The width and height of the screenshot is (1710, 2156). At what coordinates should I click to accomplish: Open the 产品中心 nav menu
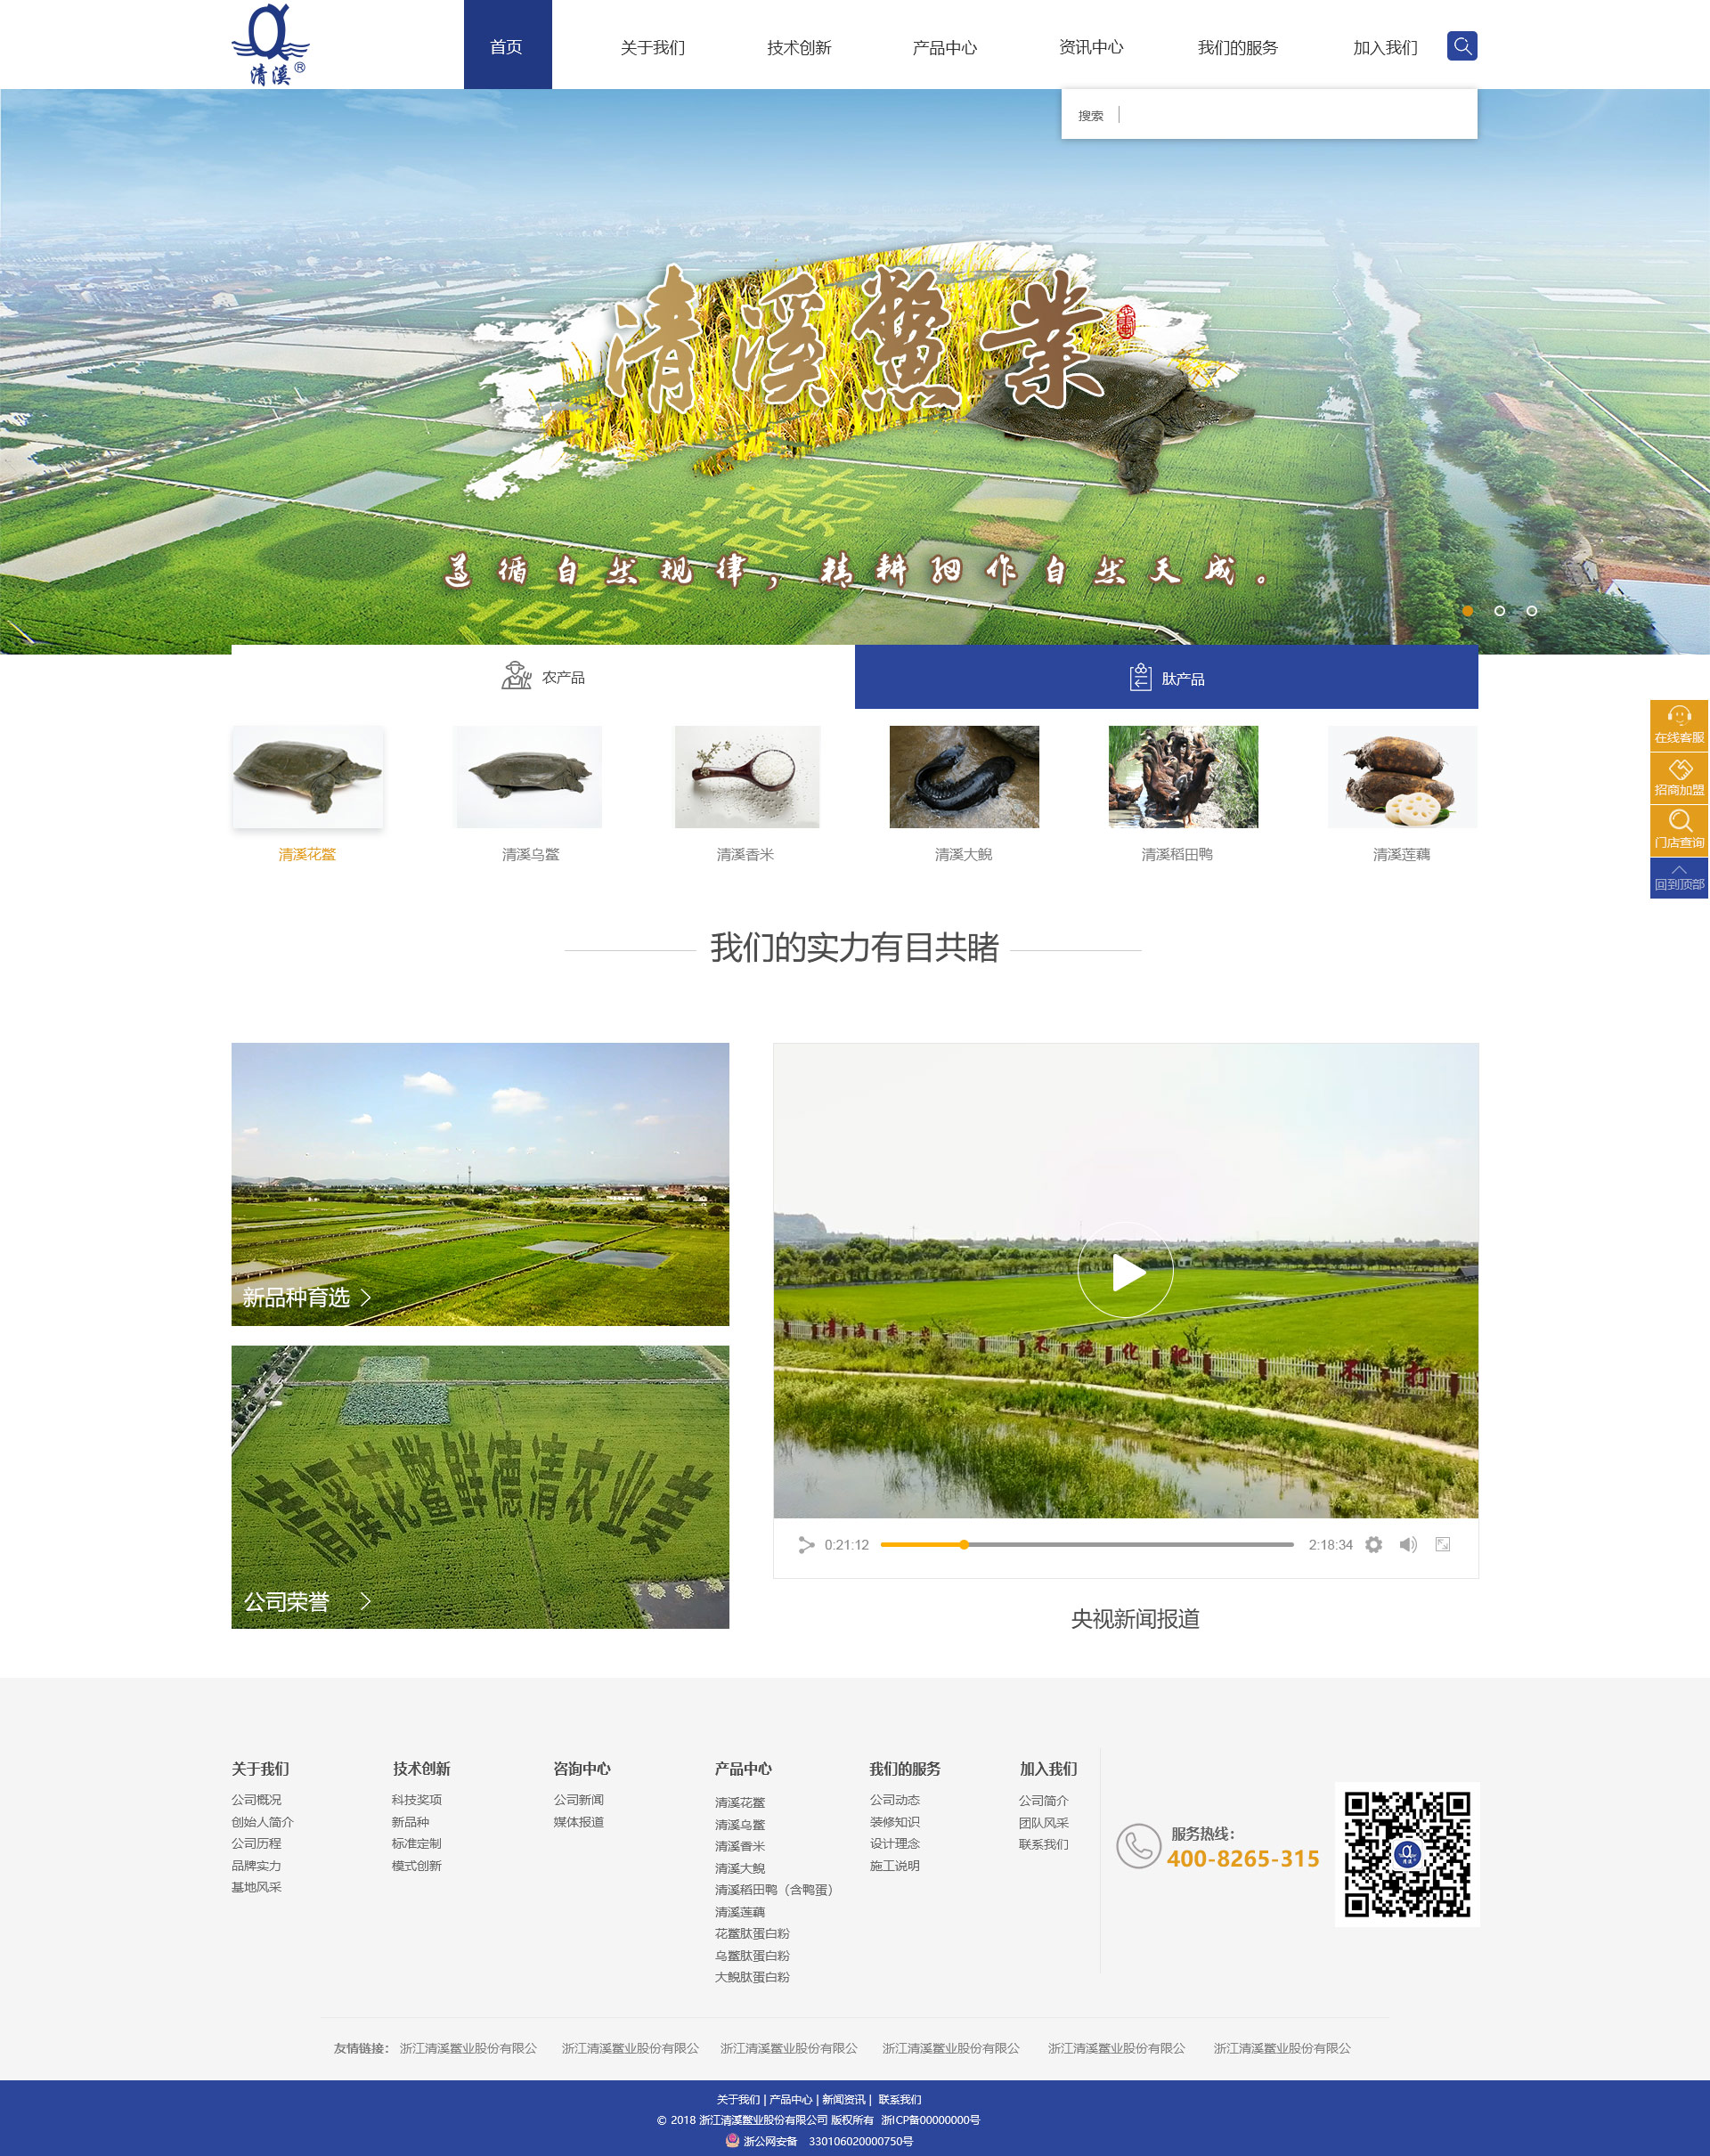944,47
